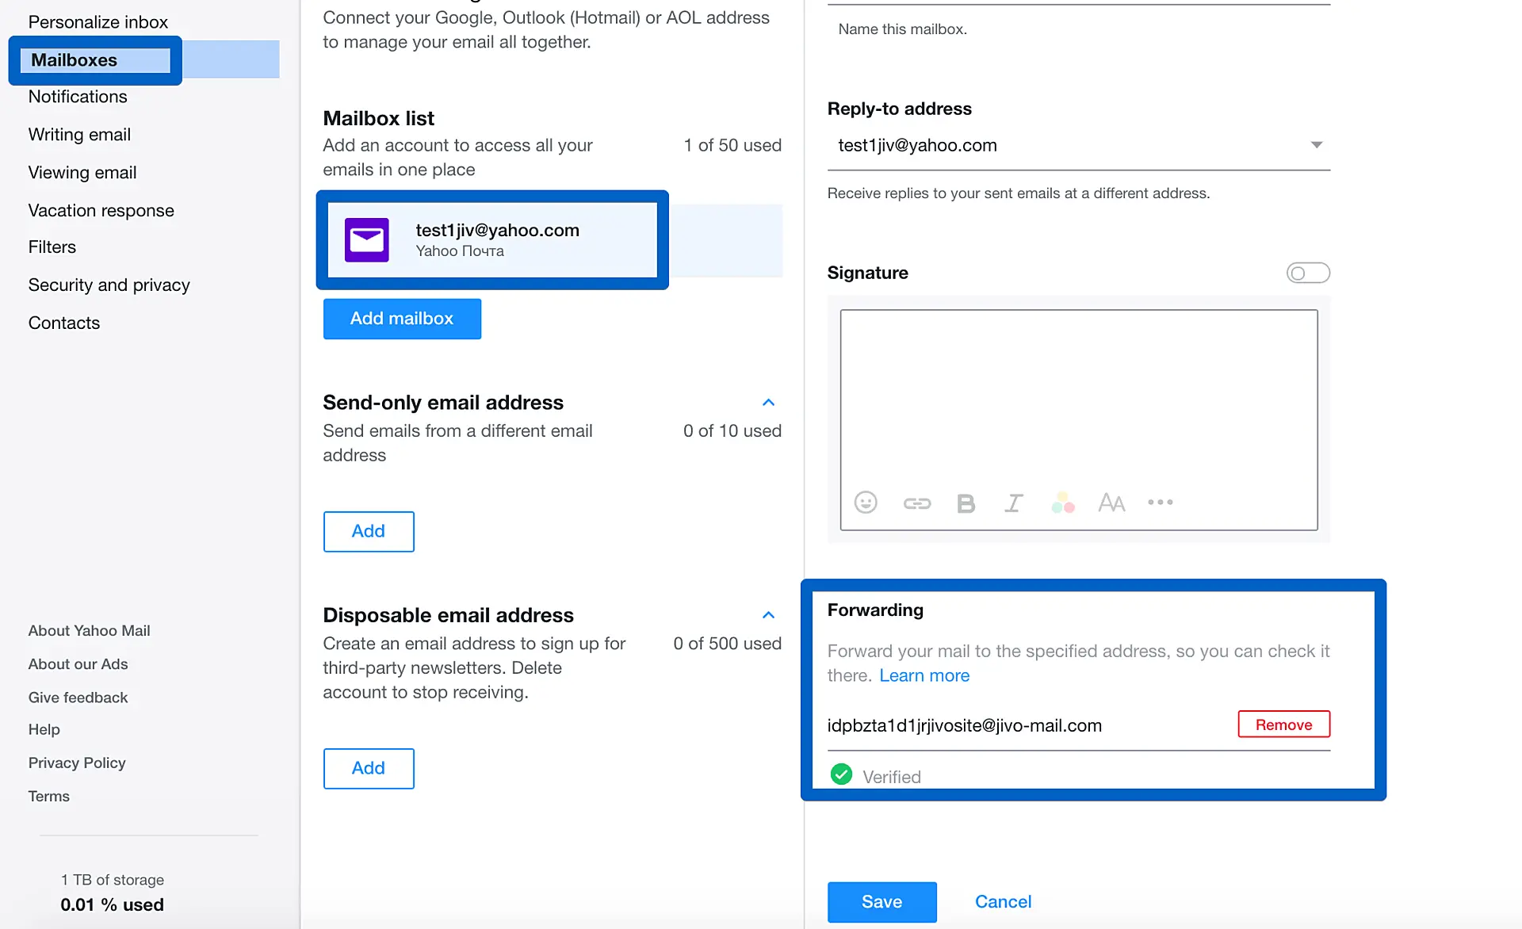Viewport: 1522px width, 929px height.
Task: Open the text color picker in signature toolbar
Action: coord(1062,503)
